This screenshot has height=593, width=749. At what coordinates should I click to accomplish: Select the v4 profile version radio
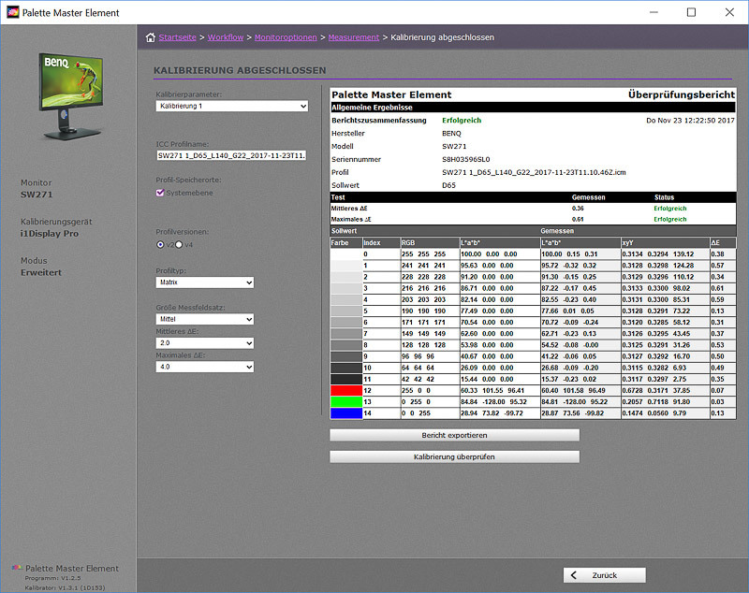coord(179,245)
